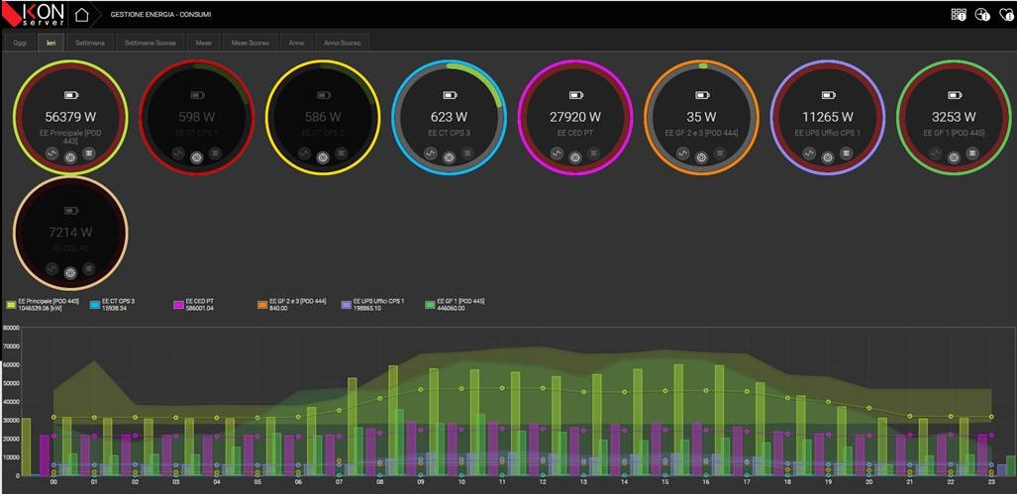1017x494 pixels.
Task: Open gear settings for EE Principale gauge
Action: [70, 156]
